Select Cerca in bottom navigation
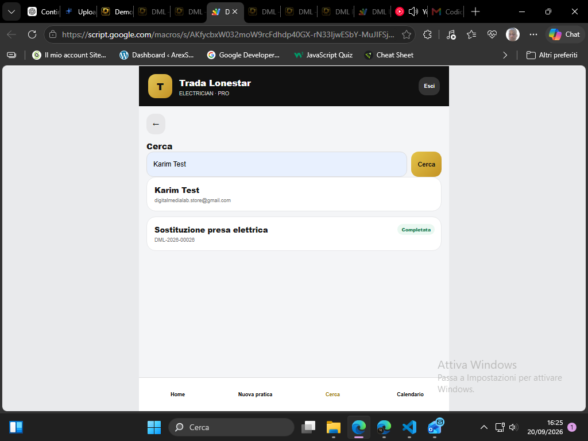 click(x=332, y=394)
